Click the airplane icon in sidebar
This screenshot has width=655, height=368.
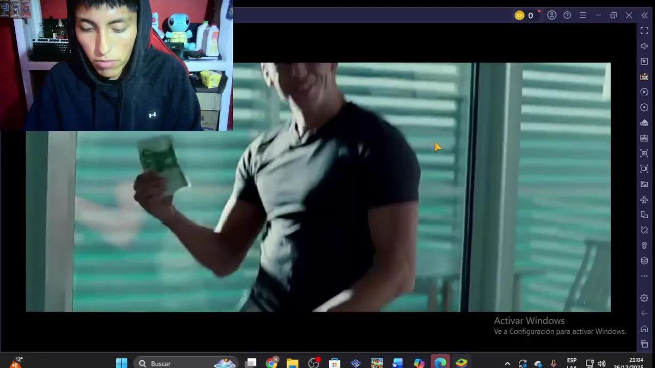point(644,199)
